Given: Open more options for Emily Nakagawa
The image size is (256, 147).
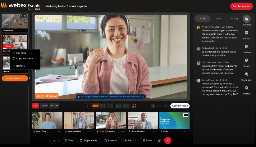Looking at the screenshot, I should click(124, 131).
